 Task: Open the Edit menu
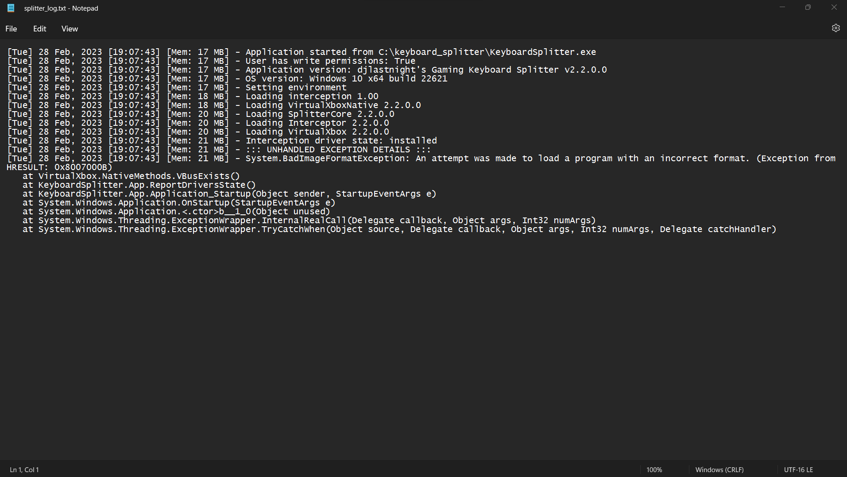pyautogui.click(x=39, y=28)
